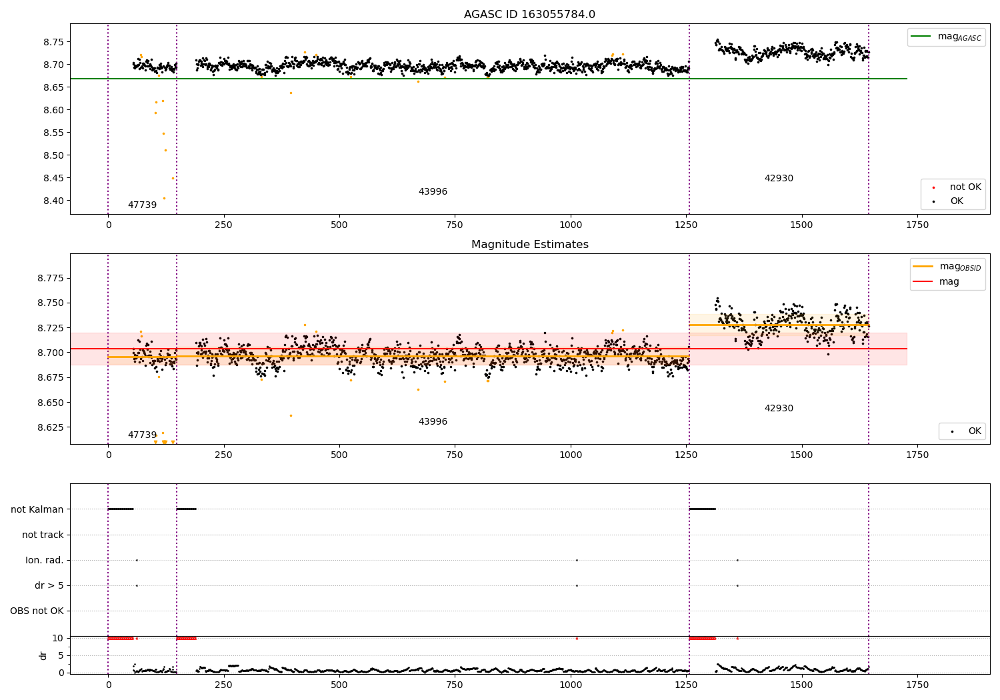1000x700 pixels.
Task: Click the 8.40 tick in the top plot
Action: (53, 201)
